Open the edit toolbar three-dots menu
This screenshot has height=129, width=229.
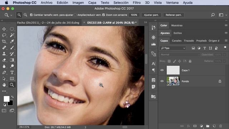tap(4, 91)
